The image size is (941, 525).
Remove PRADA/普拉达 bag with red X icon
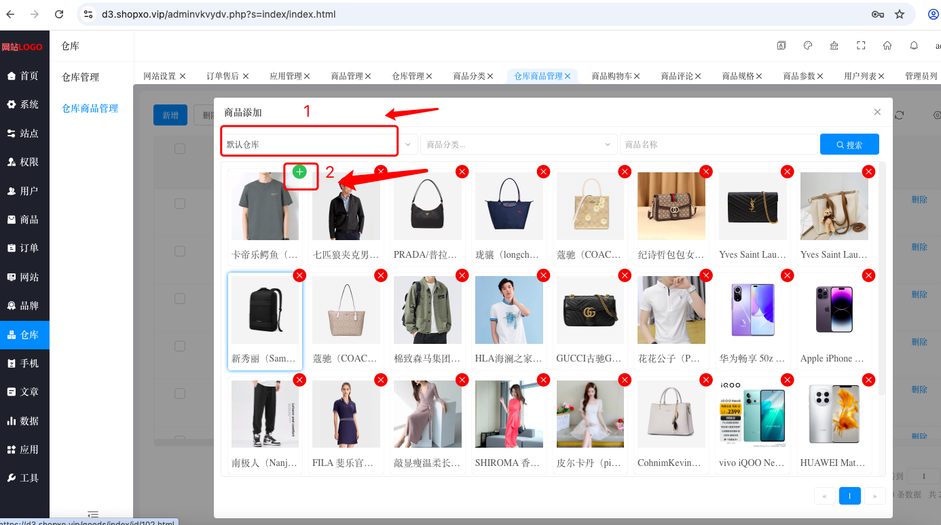click(x=462, y=172)
